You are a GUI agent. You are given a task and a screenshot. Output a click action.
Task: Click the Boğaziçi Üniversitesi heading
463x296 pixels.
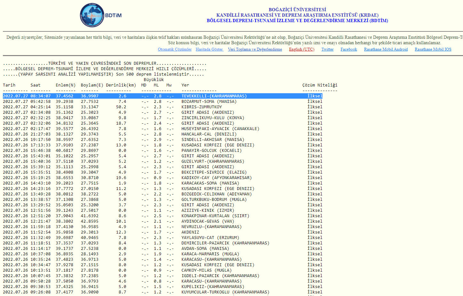point(297,10)
